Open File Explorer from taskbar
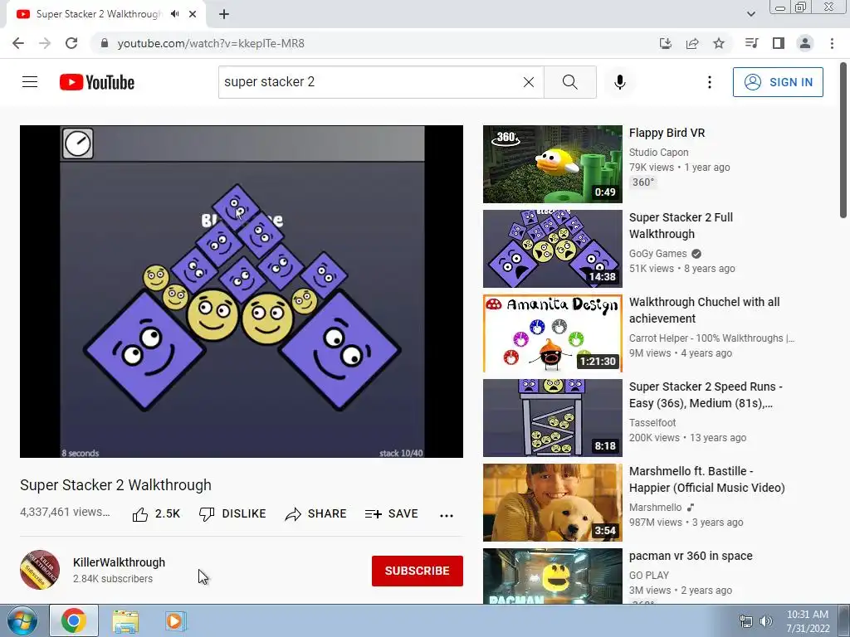 [125, 620]
